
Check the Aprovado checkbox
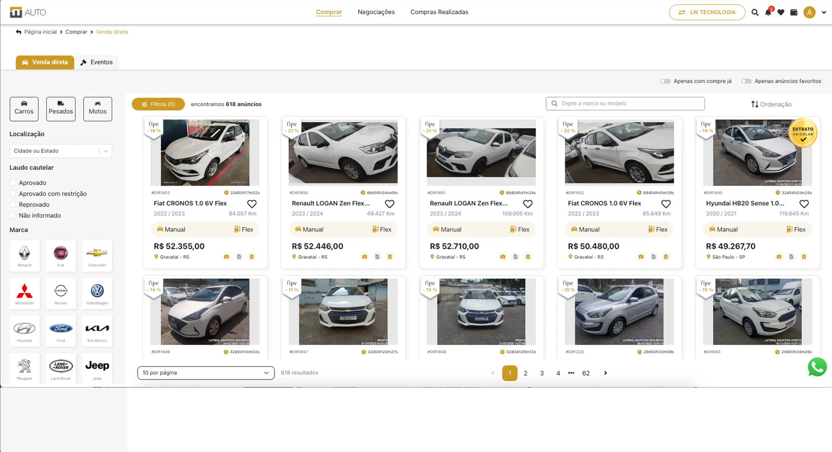coord(13,183)
